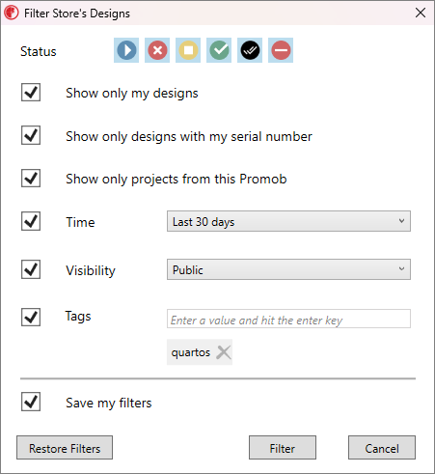Toggle the black double-check status filter icon
The image size is (435, 474).
click(x=250, y=50)
